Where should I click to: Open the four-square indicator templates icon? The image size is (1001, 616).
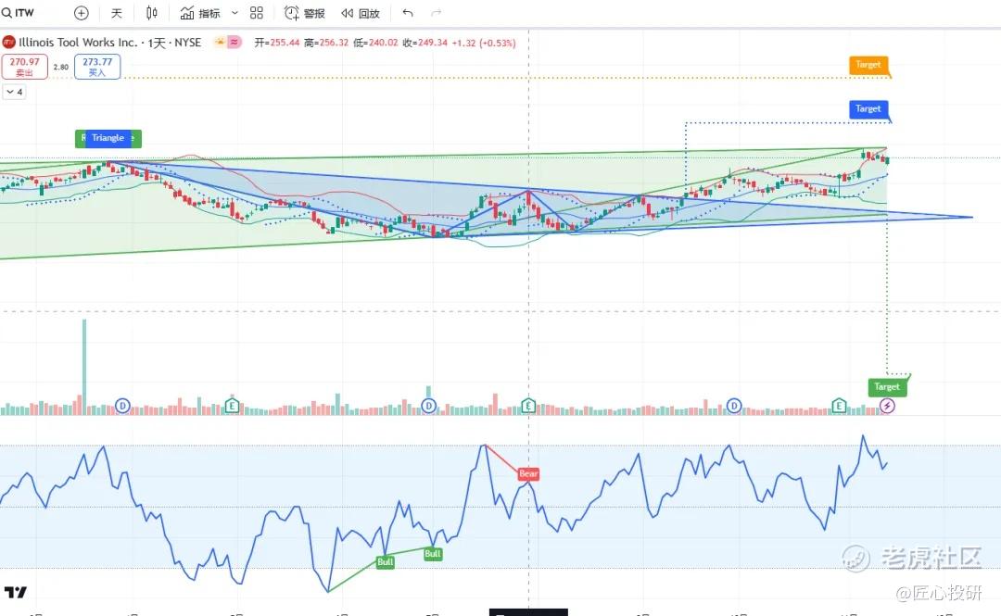(257, 13)
